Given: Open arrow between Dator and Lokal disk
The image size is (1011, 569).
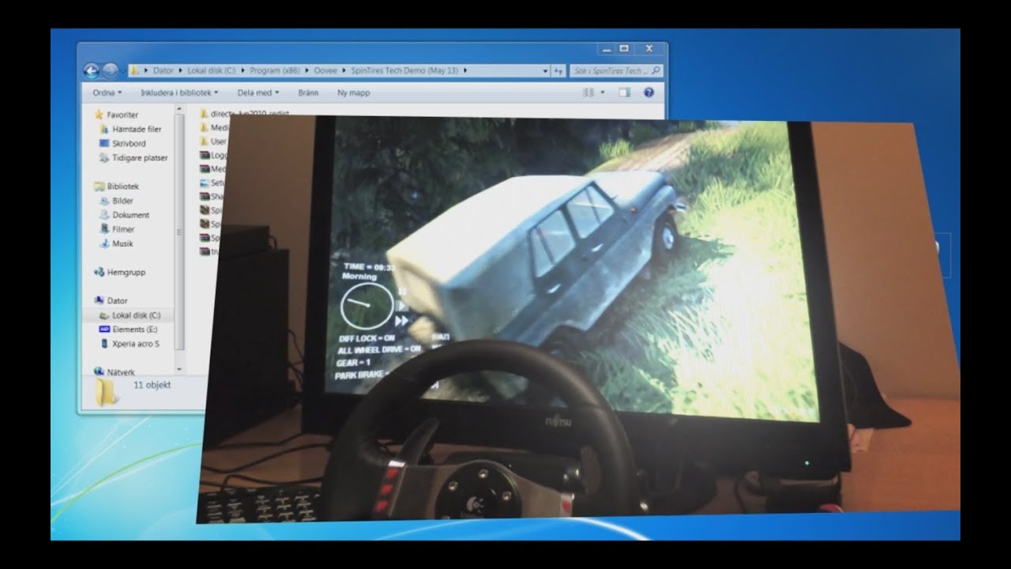Looking at the screenshot, I should [x=180, y=70].
